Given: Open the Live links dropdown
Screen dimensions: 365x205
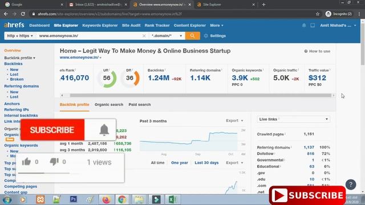Looking at the screenshot, I should tap(294, 119).
